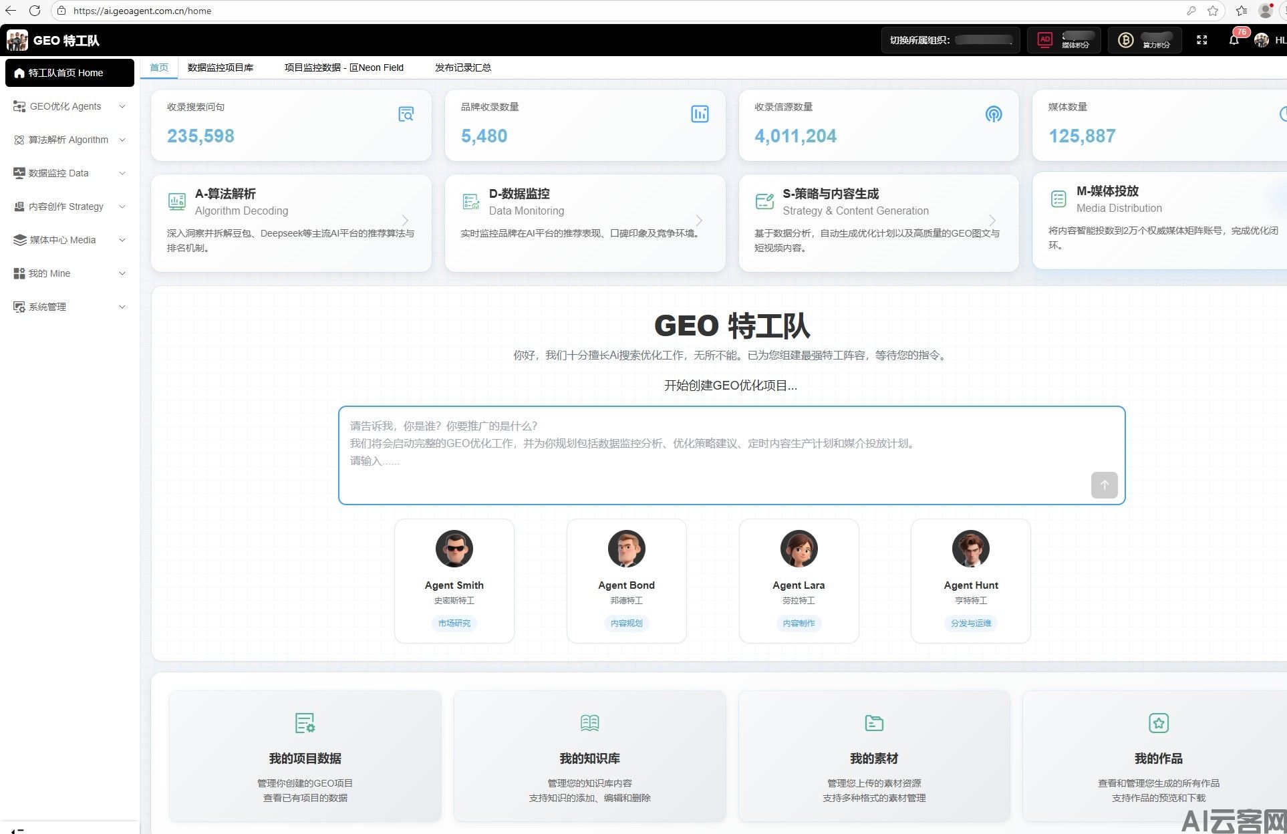The image size is (1287, 834).
Task: Click the 235,598 indexed queries value
Action: pyautogui.click(x=200, y=136)
